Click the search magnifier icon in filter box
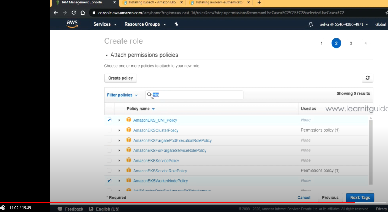Screen dimensions: 388x212 (149, 95)
